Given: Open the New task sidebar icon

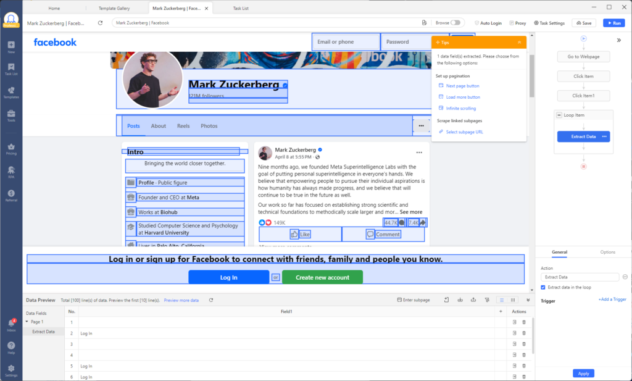Looking at the screenshot, I should pos(11,47).
